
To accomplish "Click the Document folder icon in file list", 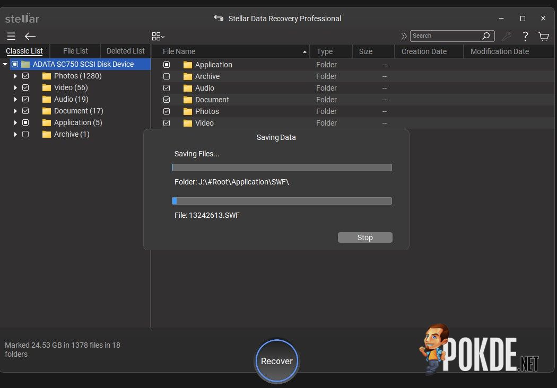I will coord(188,100).
